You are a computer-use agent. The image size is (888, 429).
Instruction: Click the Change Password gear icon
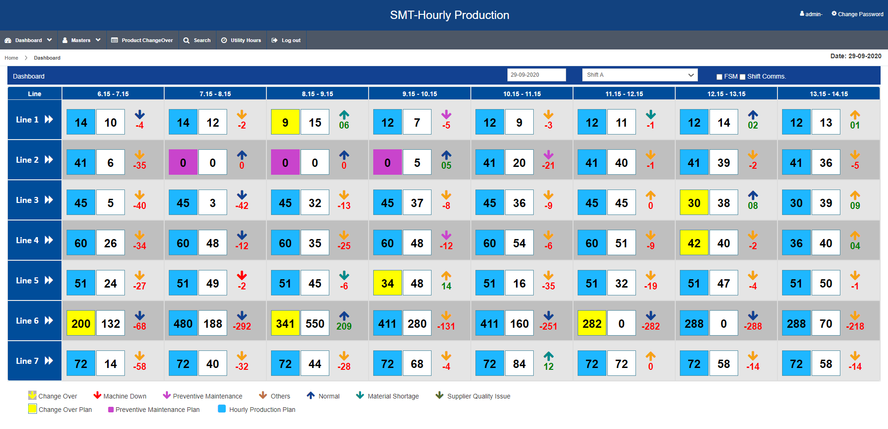(834, 14)
